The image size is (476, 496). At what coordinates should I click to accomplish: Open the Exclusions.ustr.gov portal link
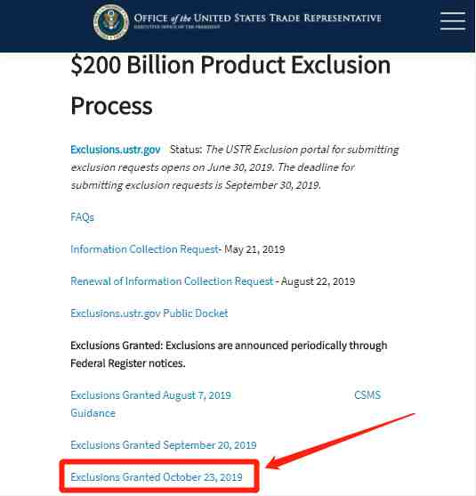tap(116, 150)
